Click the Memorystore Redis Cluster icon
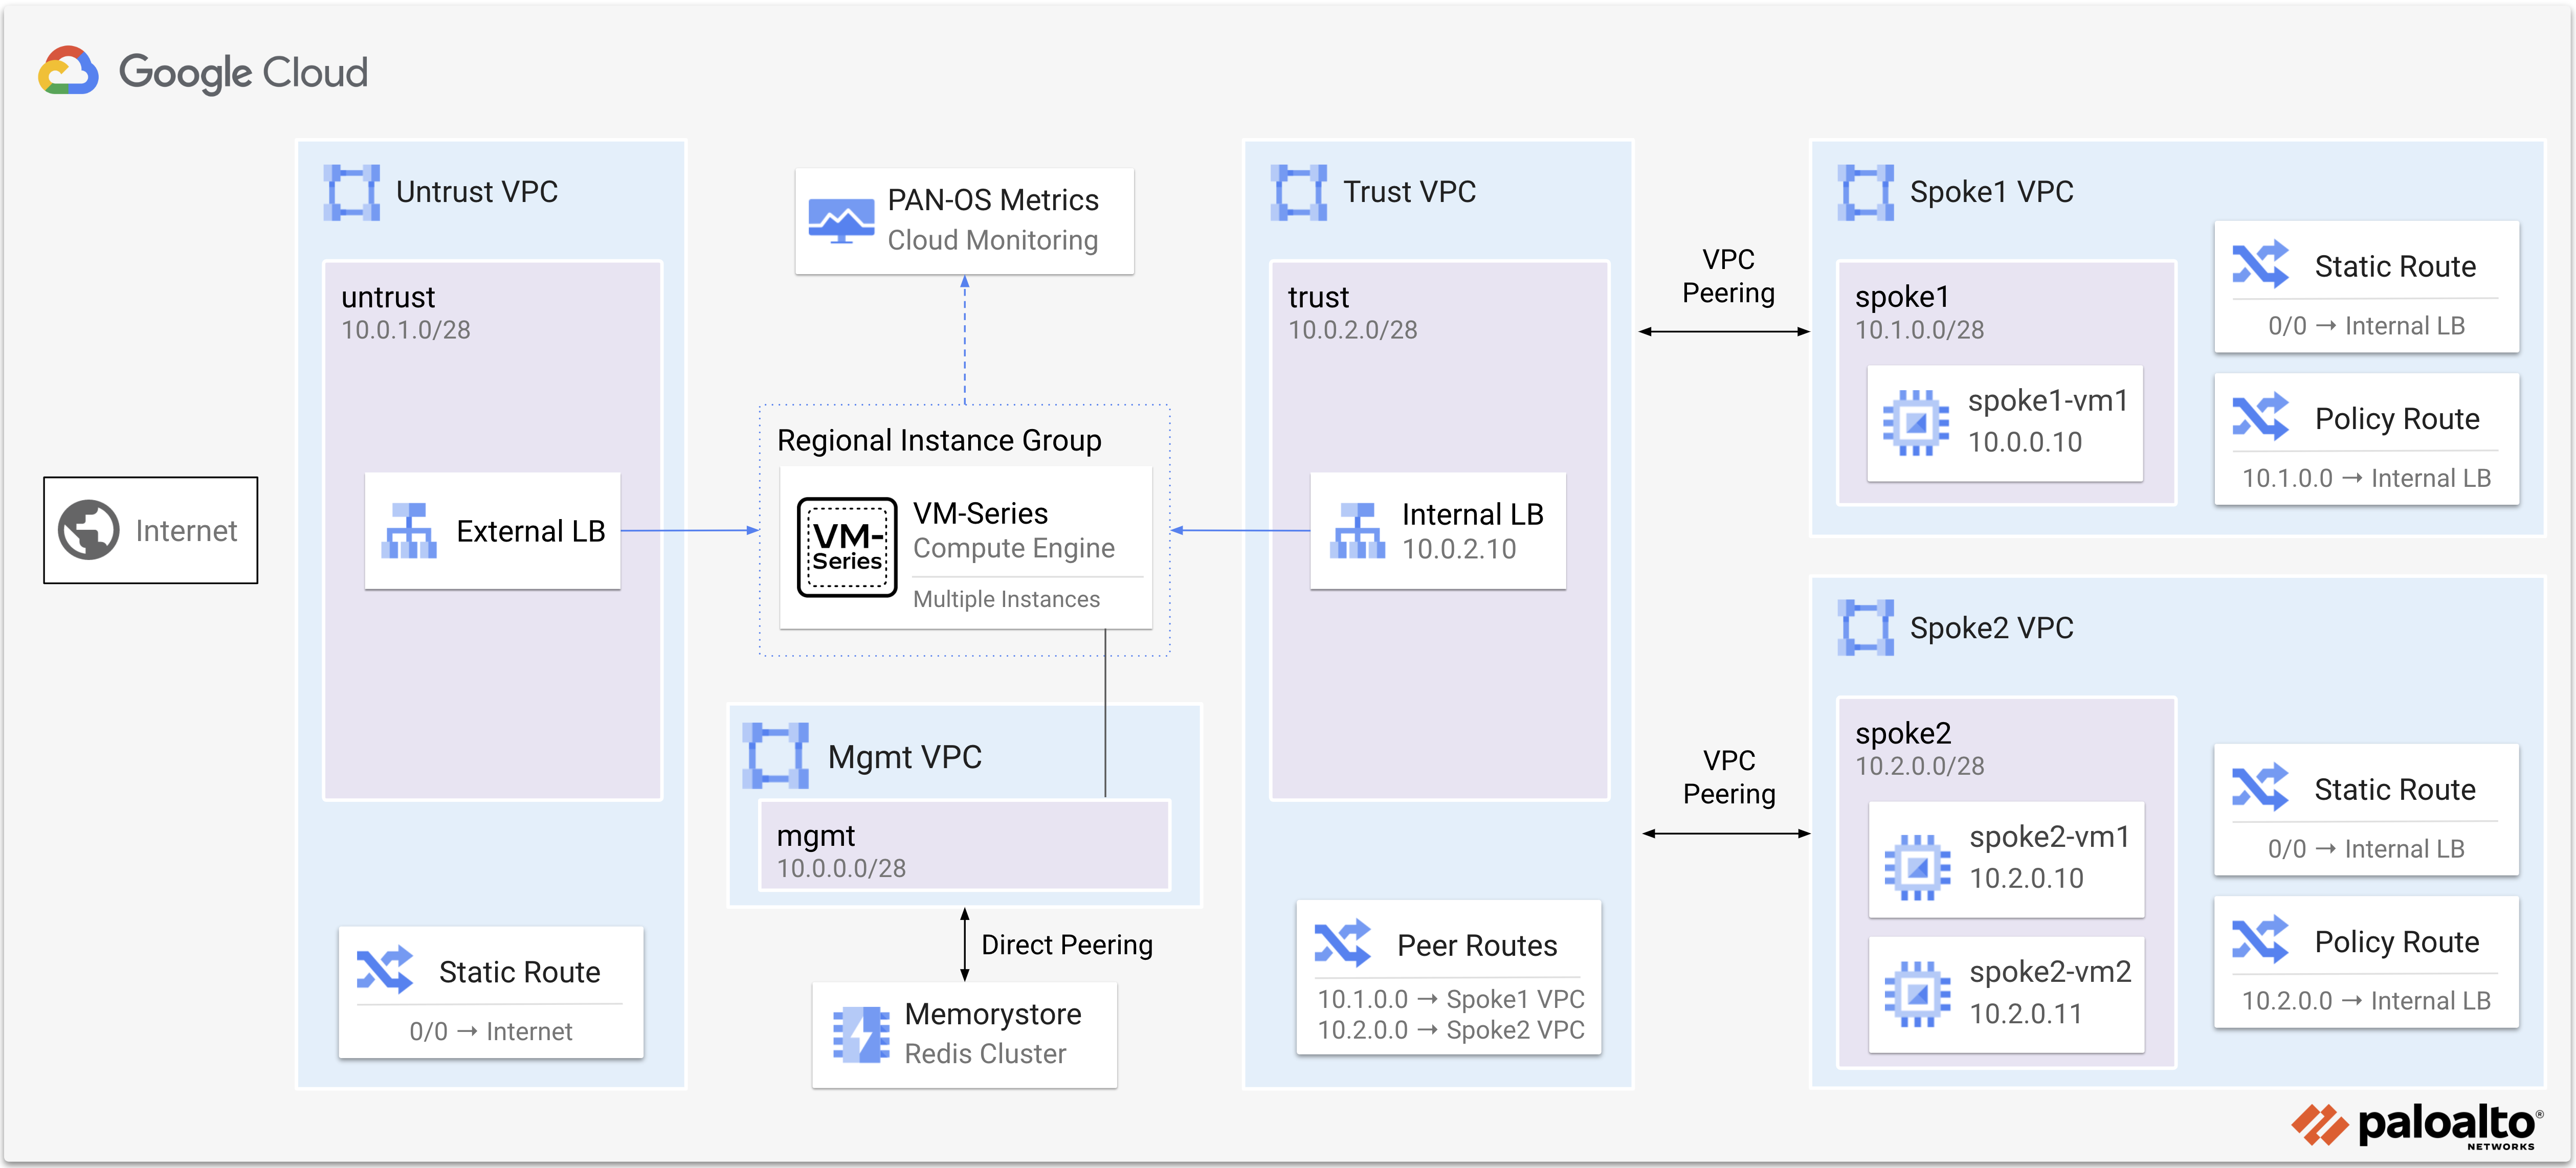The image size is (2576, 1168). (x=860, y=1034)
